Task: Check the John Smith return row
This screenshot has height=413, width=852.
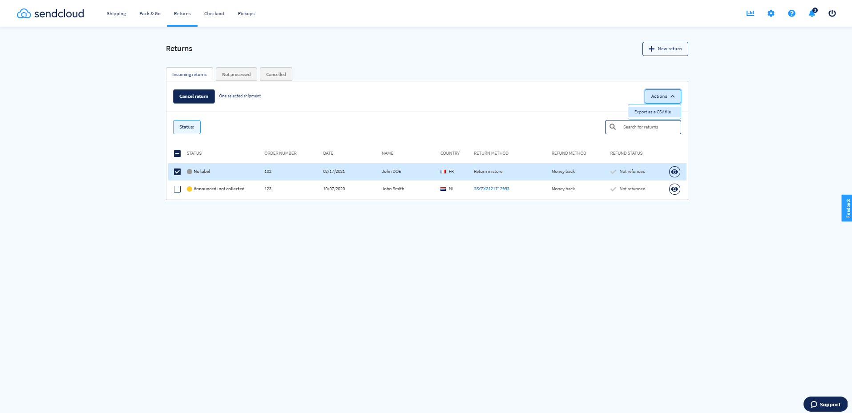Action: click(x=177, y=189)
